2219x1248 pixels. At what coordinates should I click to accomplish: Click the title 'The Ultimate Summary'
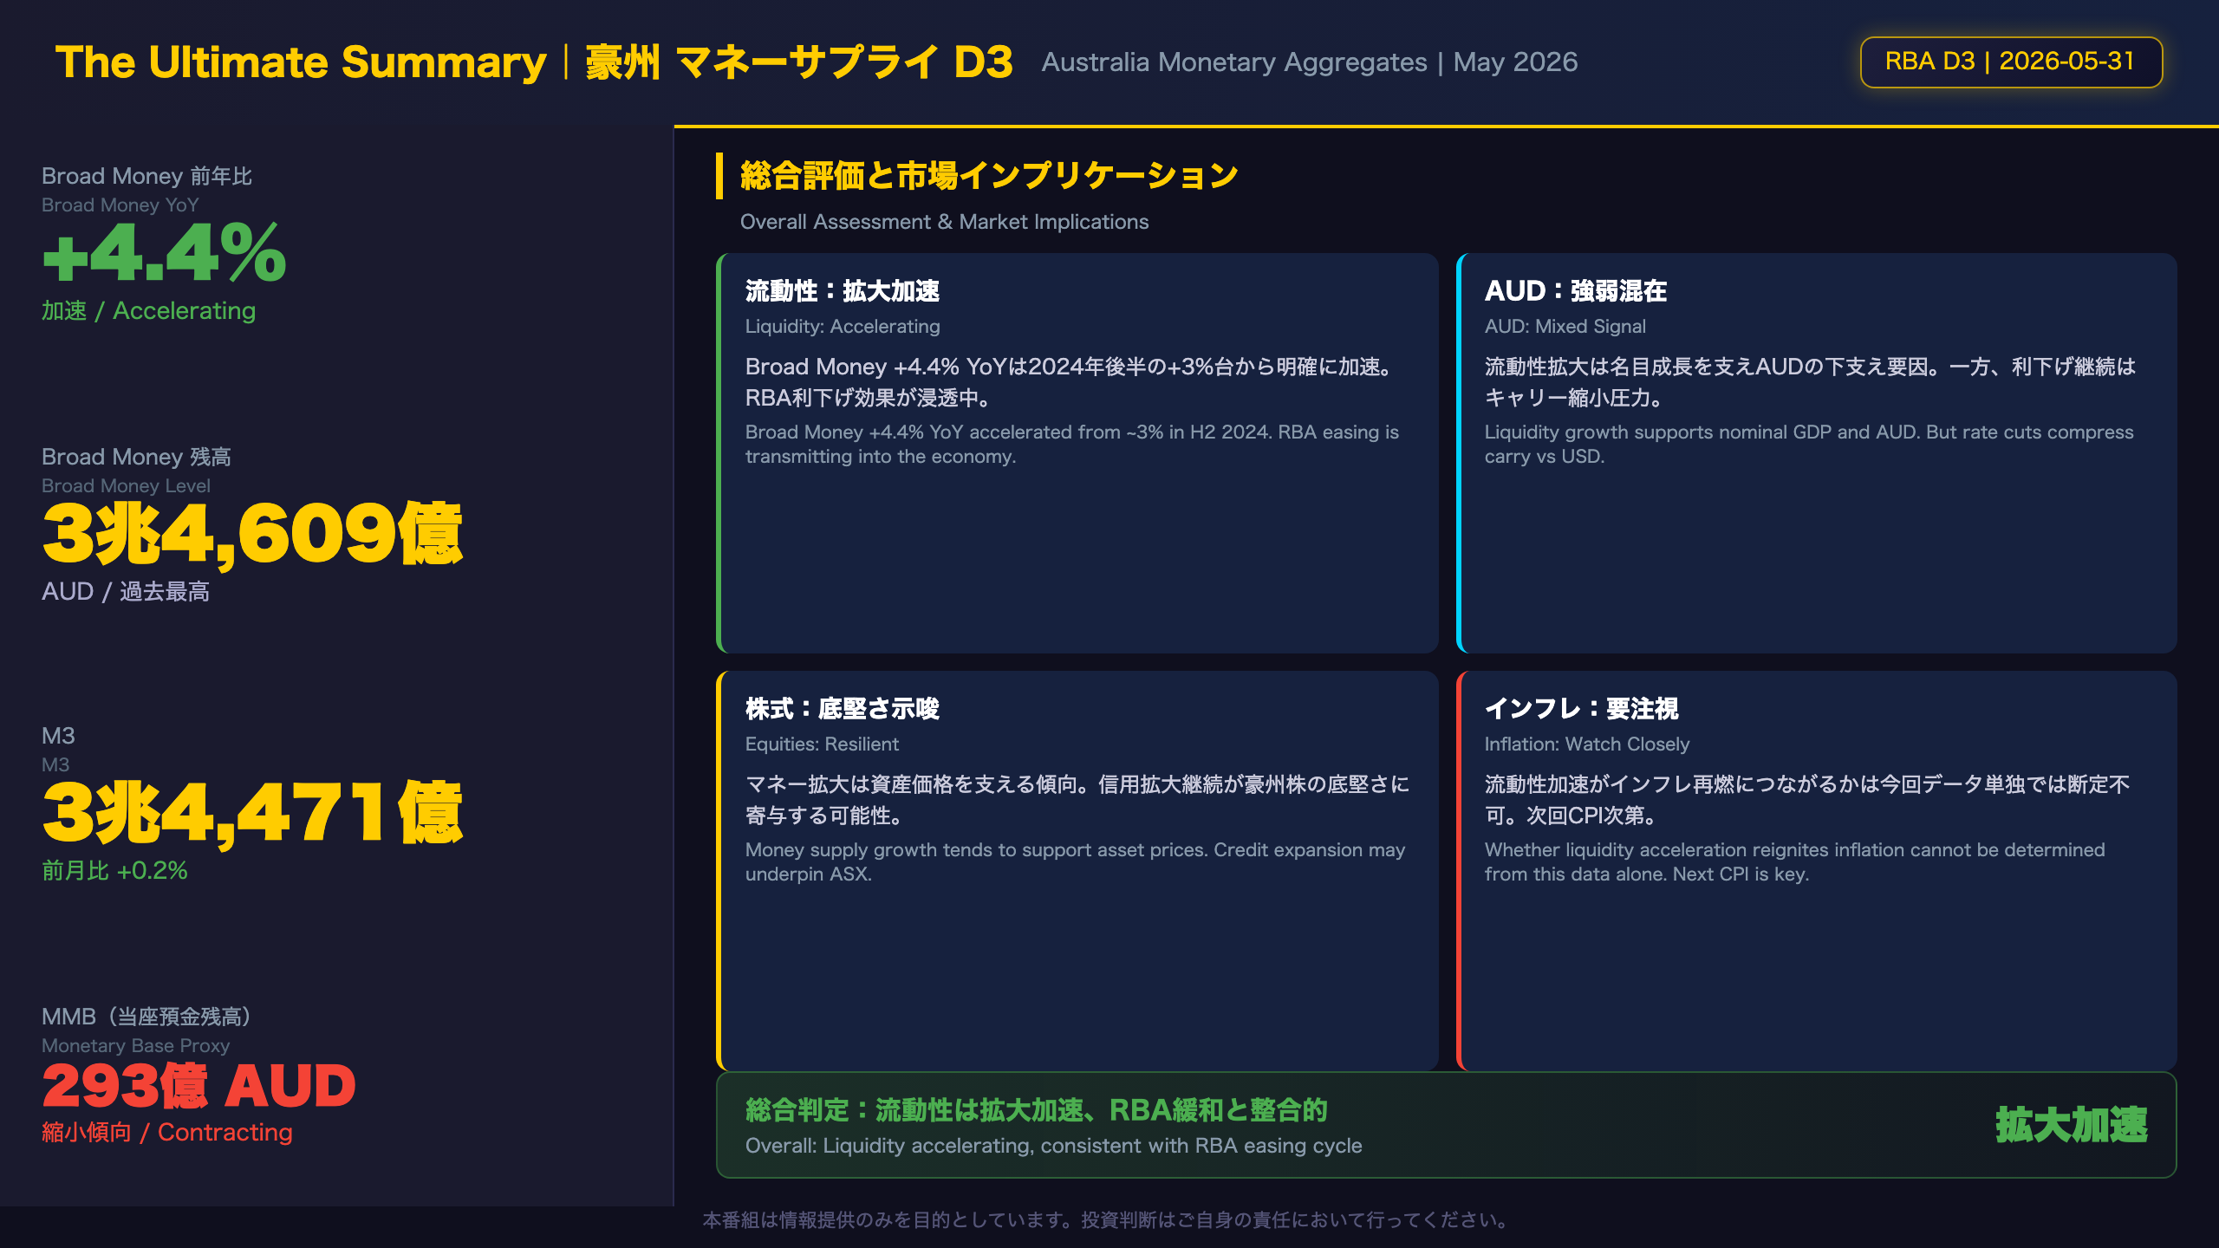pos(301,62)
